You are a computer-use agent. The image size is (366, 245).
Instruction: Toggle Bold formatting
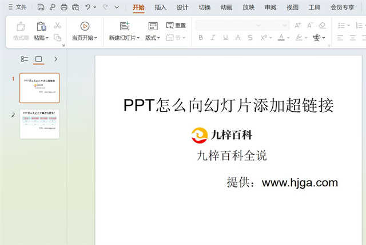click(x=201, y=38)
